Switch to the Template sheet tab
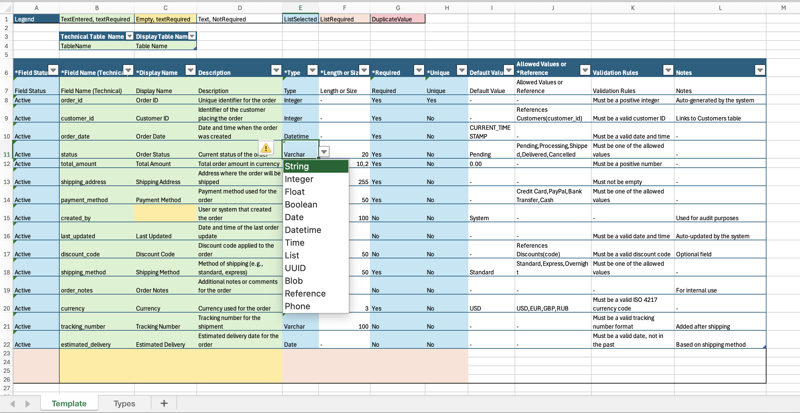The height and width of the screenshot is (413, 800). (x=69, y=403)
